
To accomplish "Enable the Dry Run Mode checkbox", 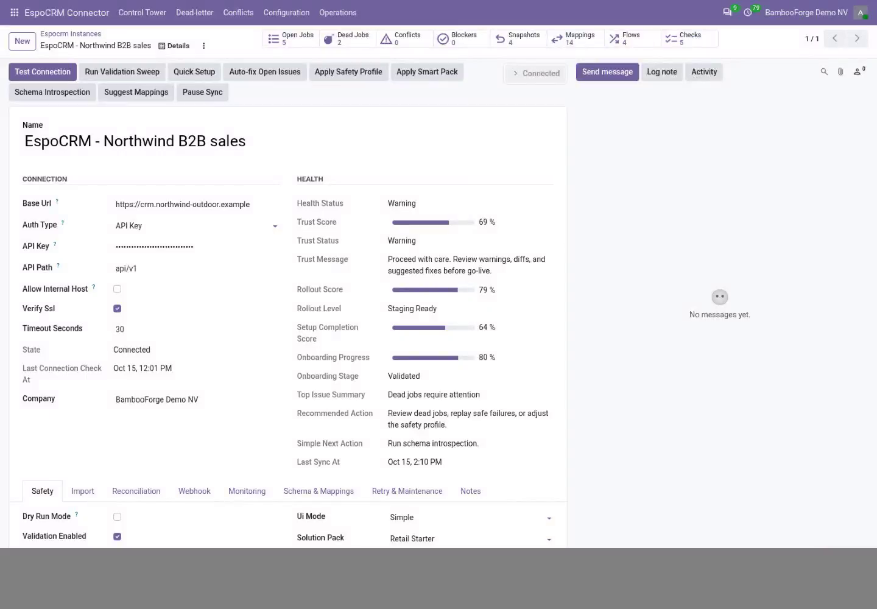I will point(118,517).
